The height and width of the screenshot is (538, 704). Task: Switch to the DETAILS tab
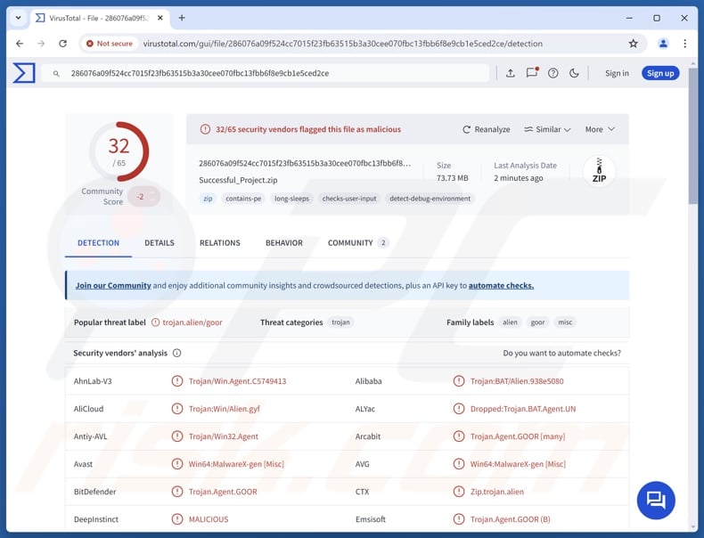pos(160,243)
